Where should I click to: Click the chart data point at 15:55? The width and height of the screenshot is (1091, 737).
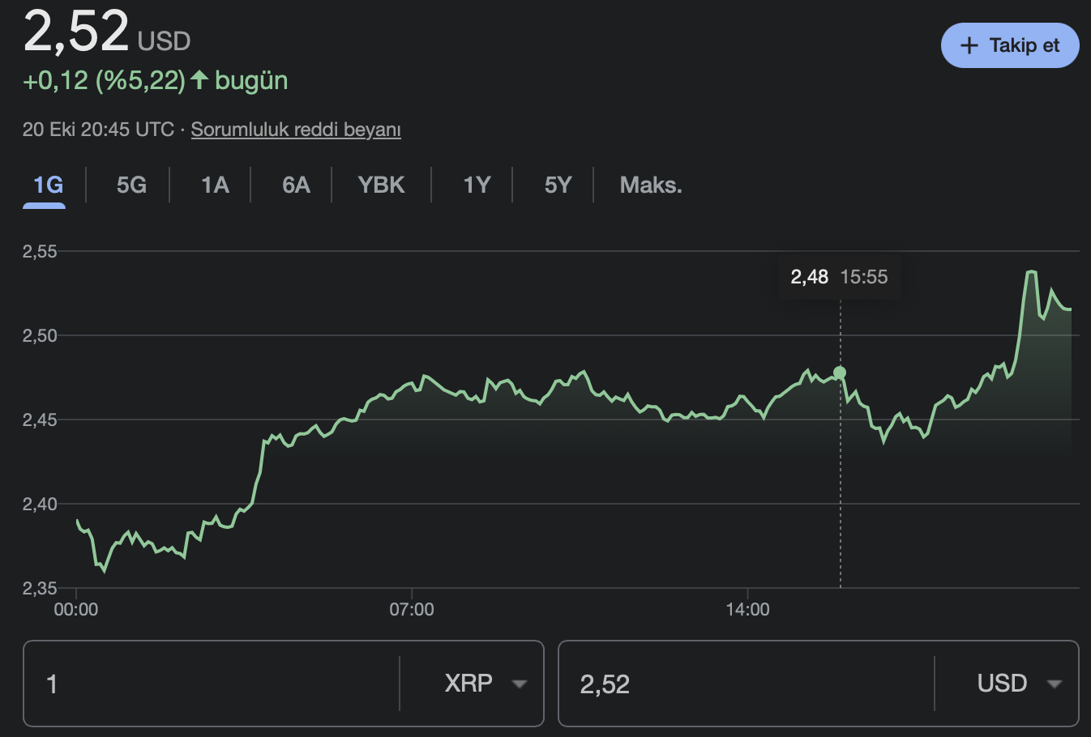(840, 373)
